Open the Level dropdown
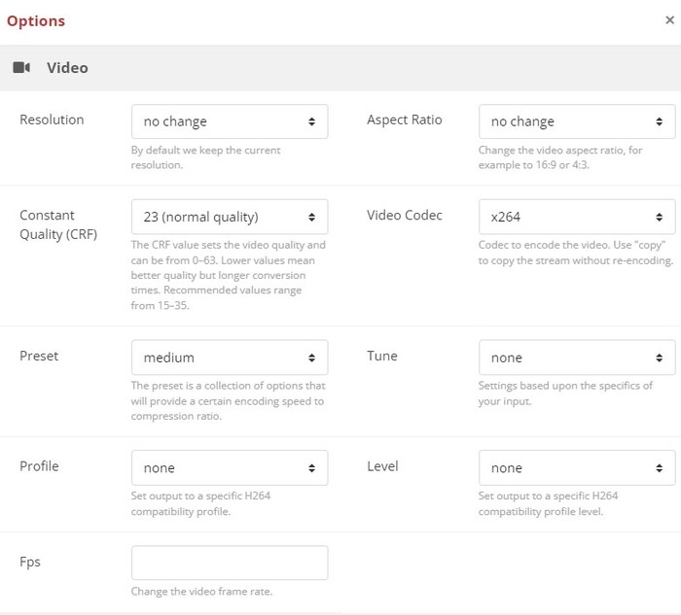This screenshot has width=681, height=615. pos(577,467)
